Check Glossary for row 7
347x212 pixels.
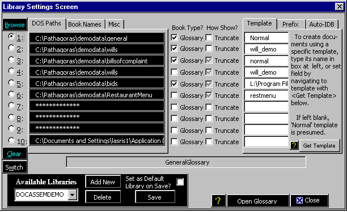click(x=175, y=107)
